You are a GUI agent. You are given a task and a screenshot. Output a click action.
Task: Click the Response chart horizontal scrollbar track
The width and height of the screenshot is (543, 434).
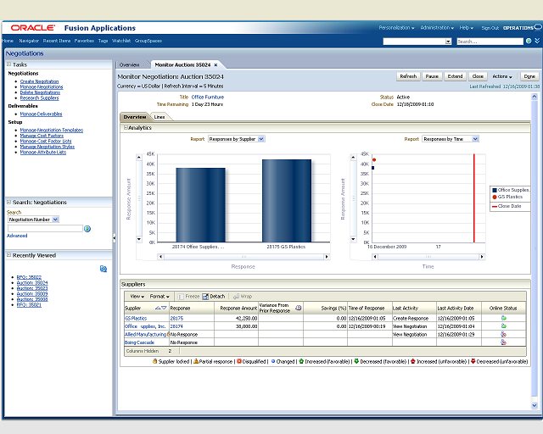244,257
